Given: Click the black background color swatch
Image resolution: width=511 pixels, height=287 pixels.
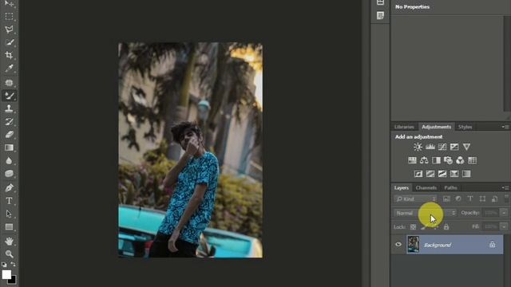Looking at the screenshot, I should 13,281.
